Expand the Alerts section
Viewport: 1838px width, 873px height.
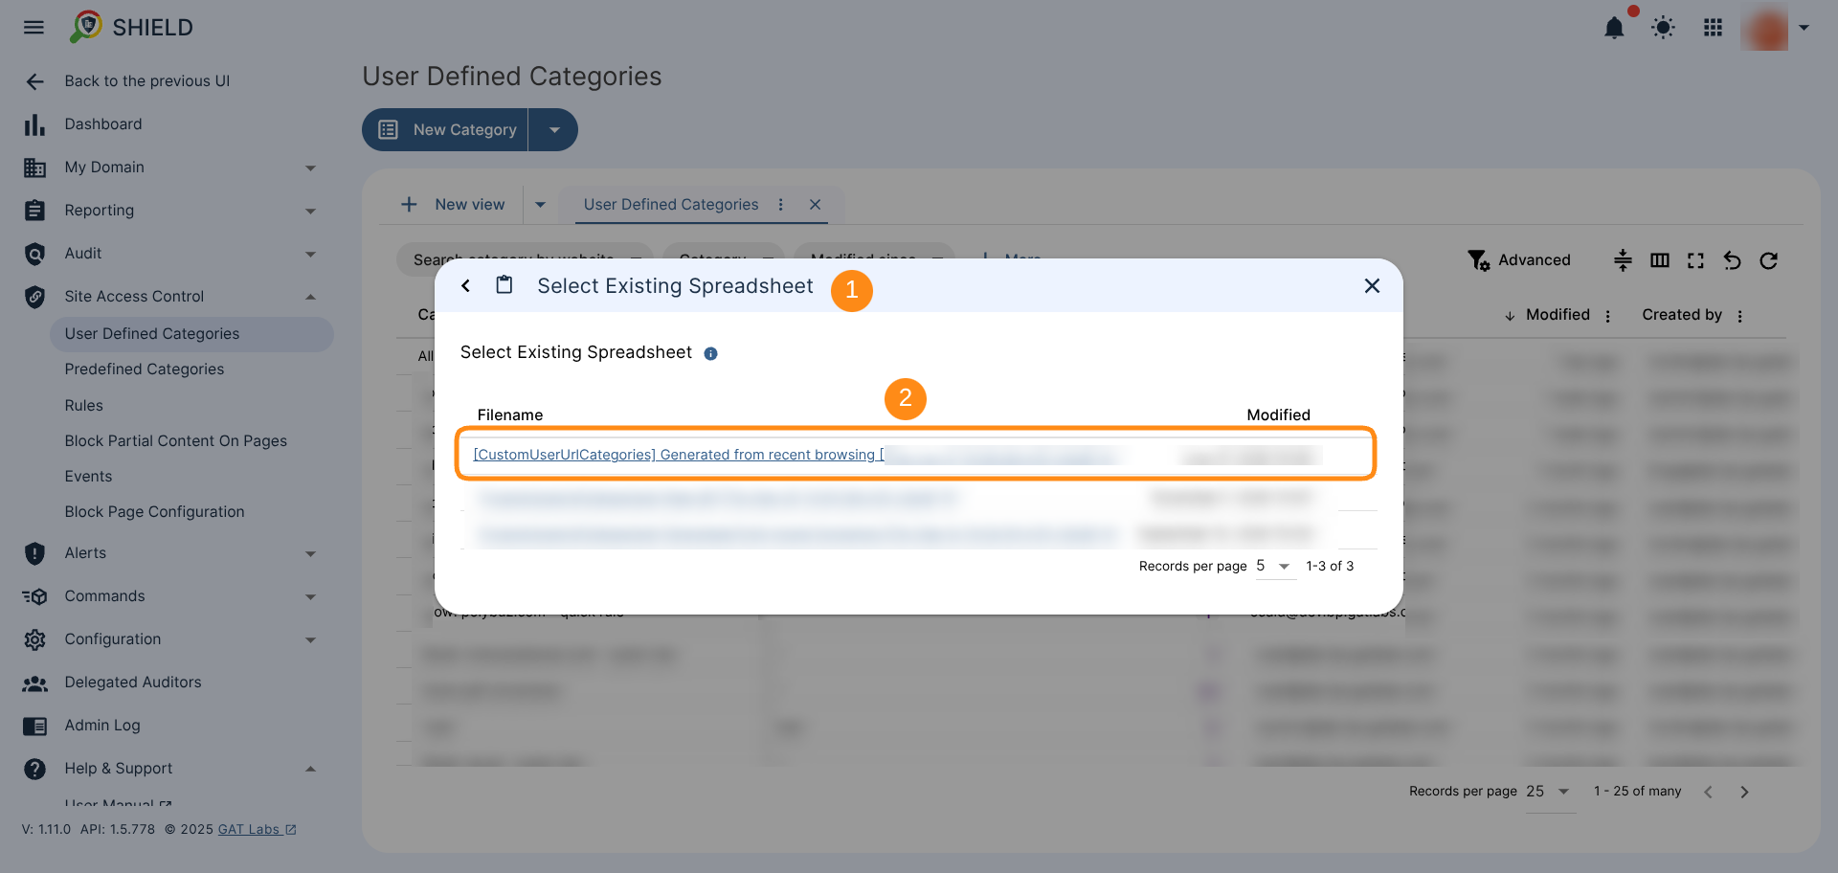click(x=310, y=553)
